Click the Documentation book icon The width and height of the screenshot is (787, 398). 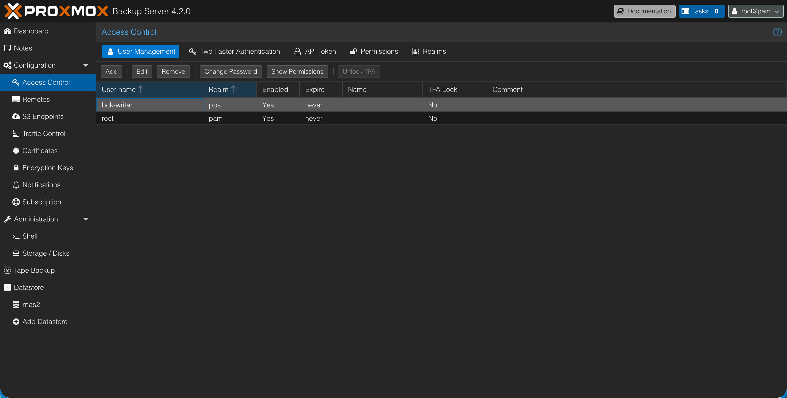coord(620,11)
